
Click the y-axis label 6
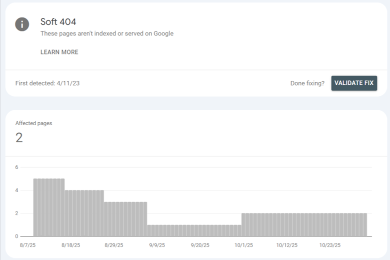point(16,167)
